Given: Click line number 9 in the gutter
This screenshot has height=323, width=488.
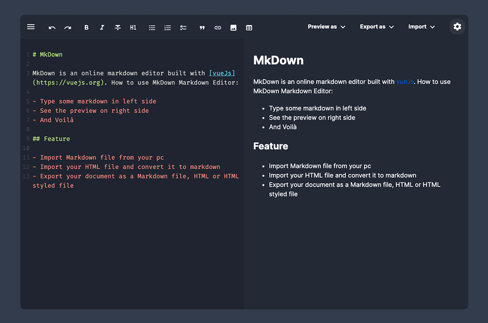Looking at the screenshot, I should pos(28,138).
